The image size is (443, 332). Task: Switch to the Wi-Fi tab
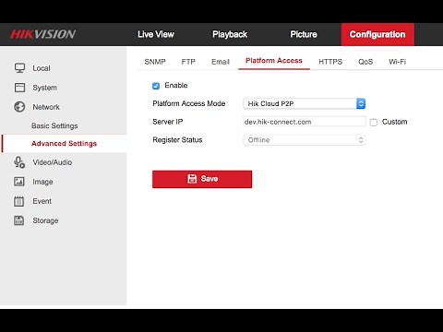[x=398, y=62]
